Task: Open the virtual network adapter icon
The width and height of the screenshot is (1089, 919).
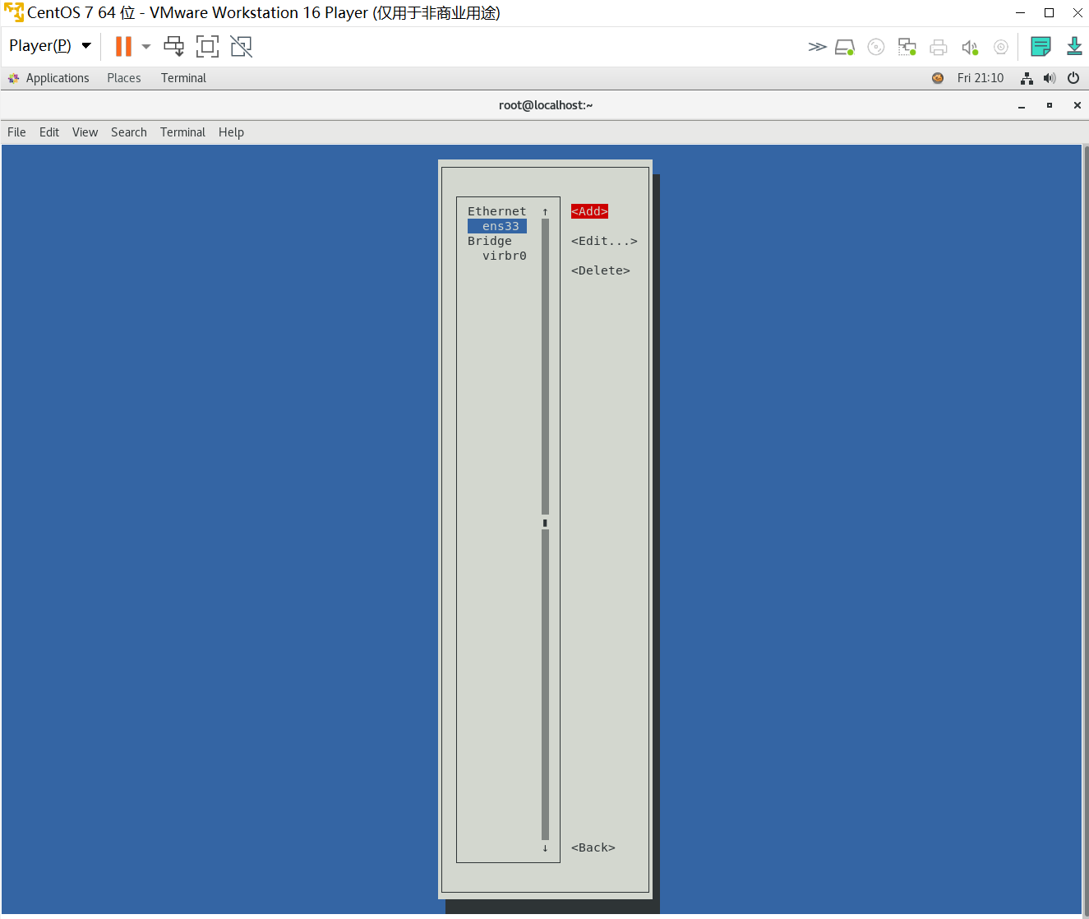Action: 907,46
